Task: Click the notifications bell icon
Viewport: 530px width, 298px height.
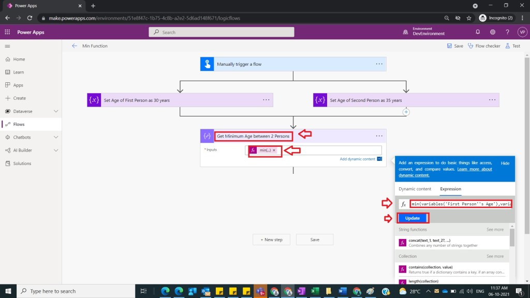Action: pos(478,32)
